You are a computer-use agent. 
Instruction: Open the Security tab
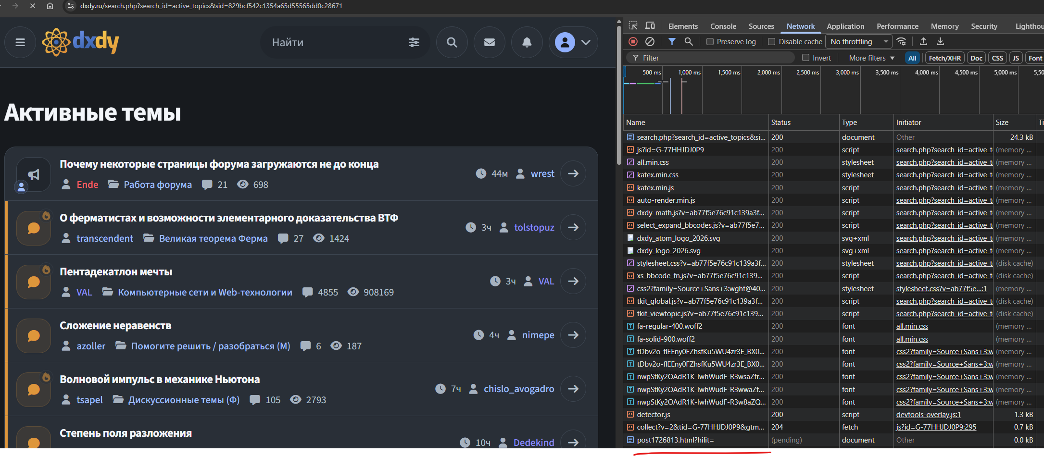[984, 26]
